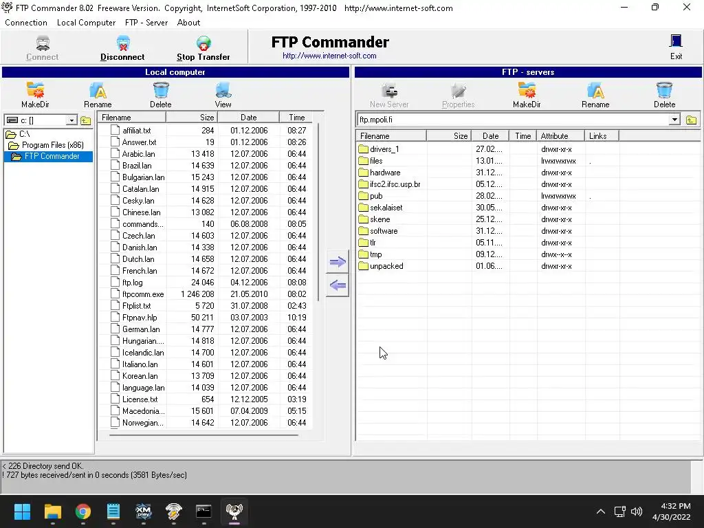Select ftp.log in local list
The height and width of the screenshot is (528, 704).
tap(127, 283)
